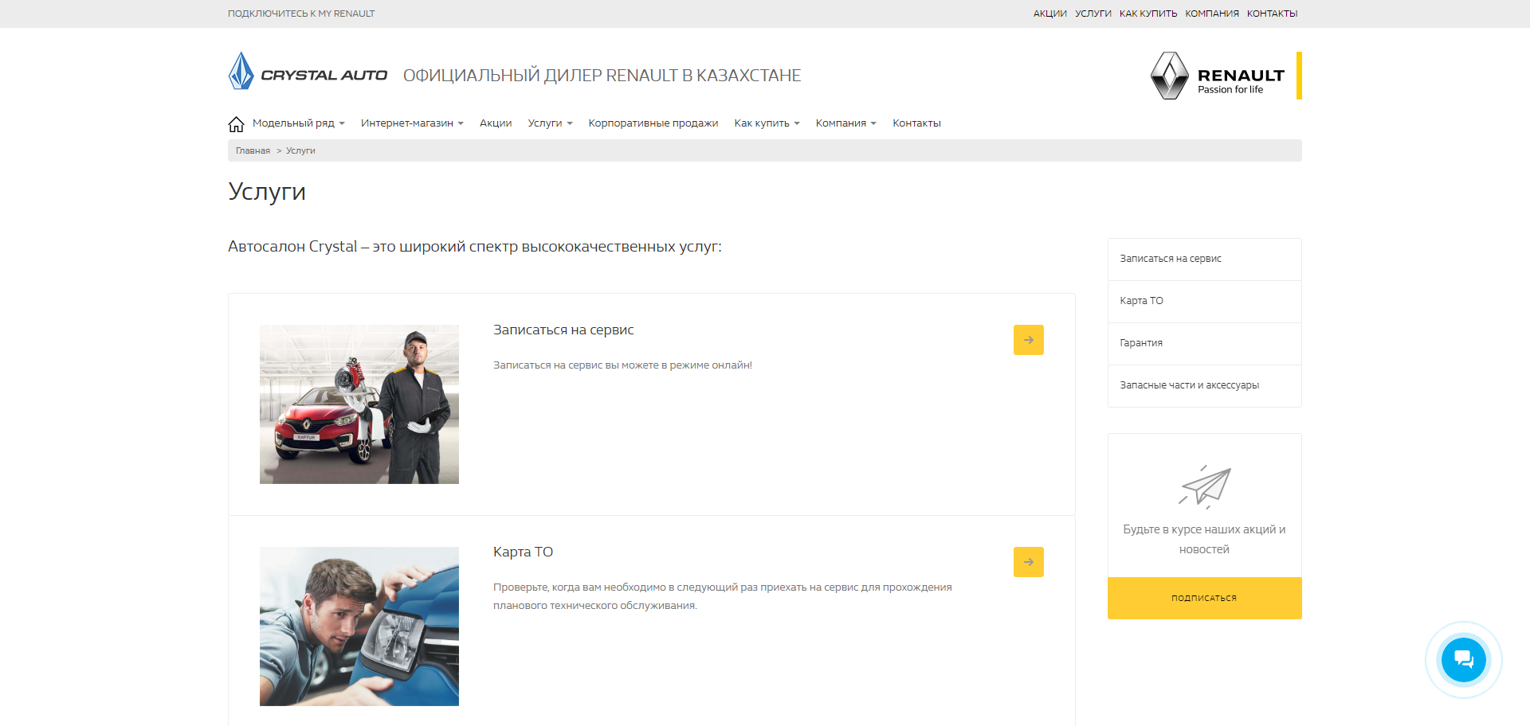
Task: Select Карта ТО in the sidebar
Action: click(x=1204, y=302)
